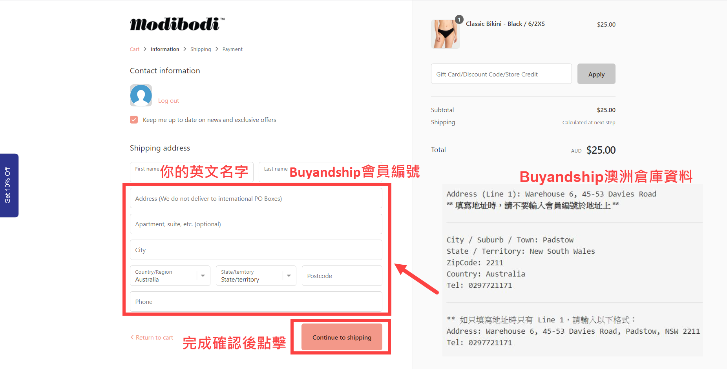This screenshot has height=369, width=727.
Task: Click the Postcode input field
Action: (x=342, y=276)
